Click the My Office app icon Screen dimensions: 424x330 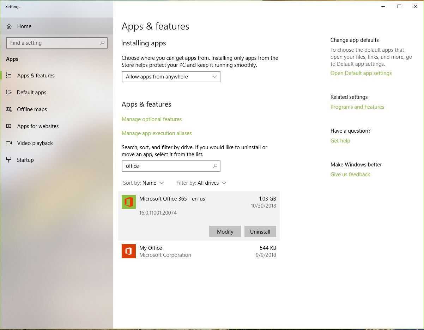129,251
